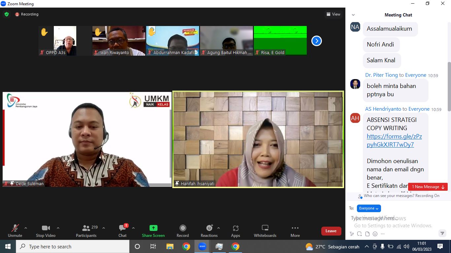Viewport: 451px width, 253px height.
Task: Expand options arrow next to Participants
Action: tap(104, 228)
